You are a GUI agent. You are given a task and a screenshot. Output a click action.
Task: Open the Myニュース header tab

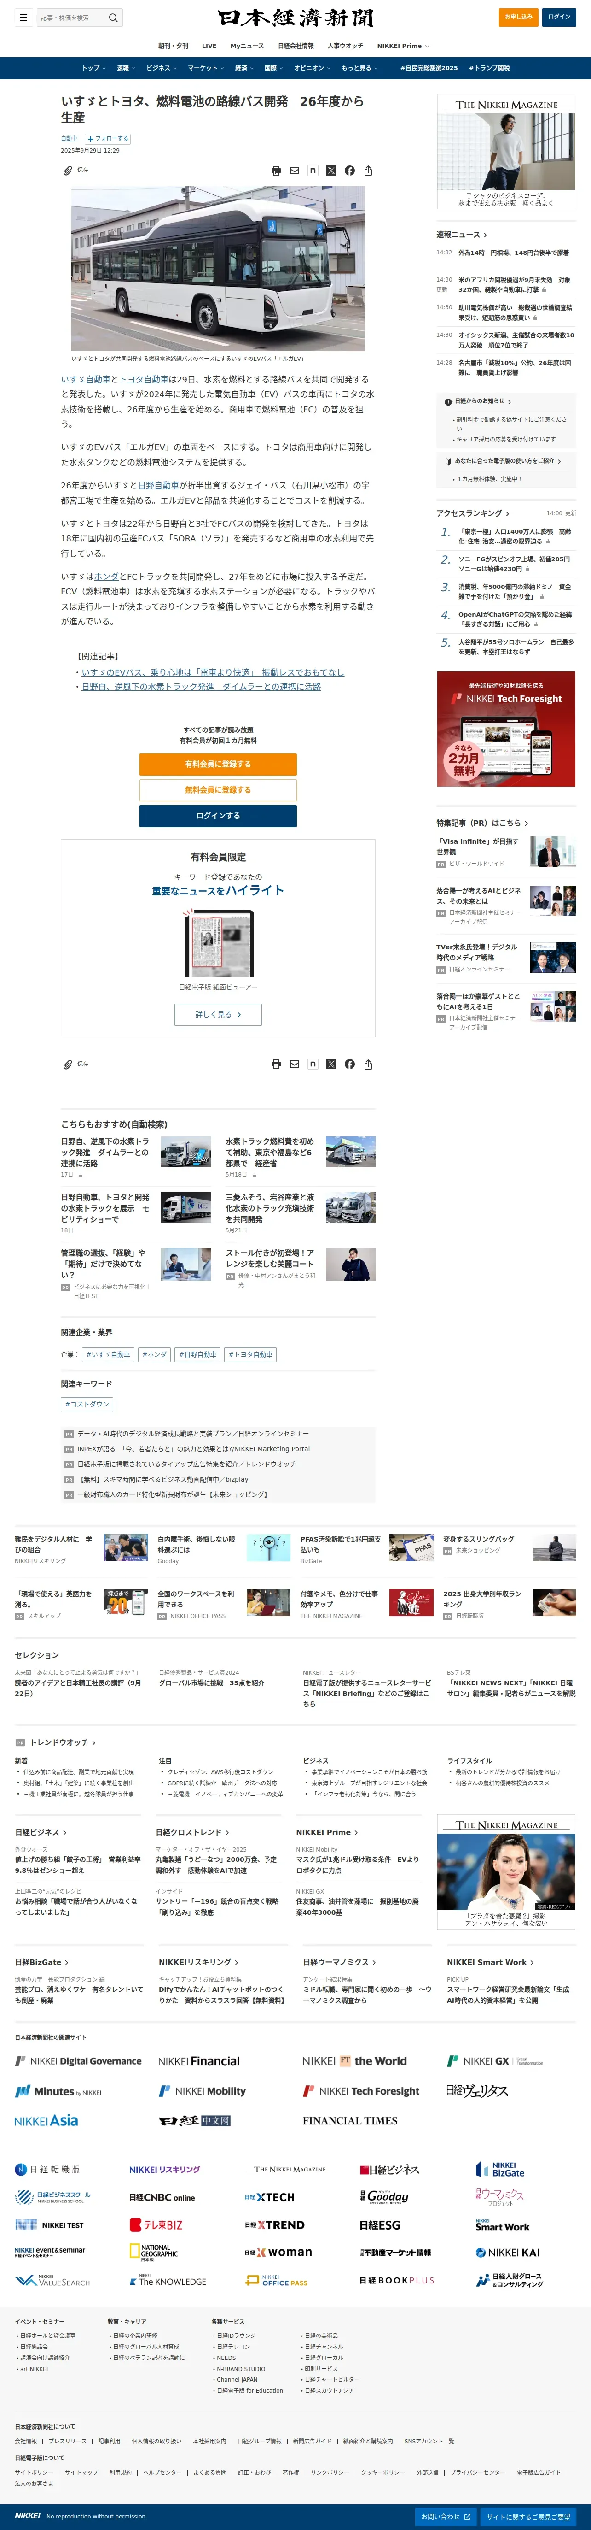point(246,45)
